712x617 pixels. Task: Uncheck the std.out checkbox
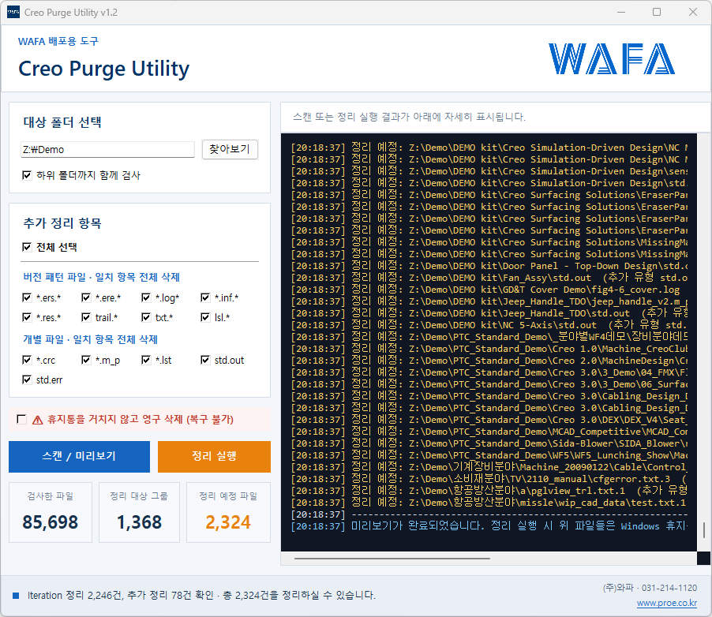[x=205, y=360]
